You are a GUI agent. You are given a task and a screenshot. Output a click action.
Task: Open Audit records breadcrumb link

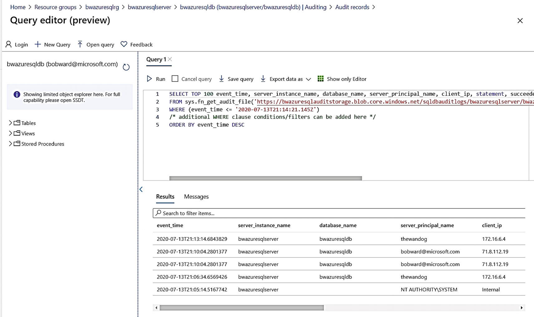(x=352, y=7)
